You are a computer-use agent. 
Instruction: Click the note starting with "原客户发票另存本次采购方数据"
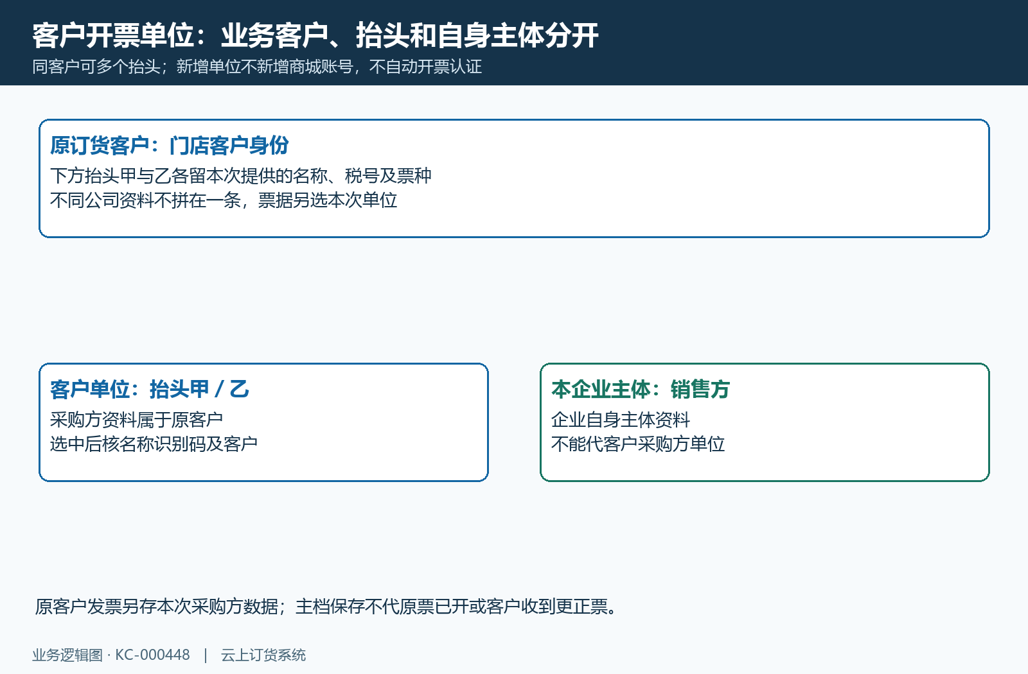(326, 607)
